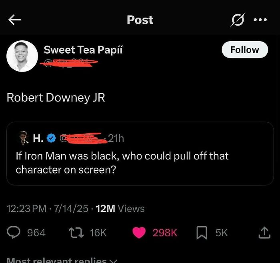Bookmark the post with the bookmark icon
This screenshot has height=263, width=280.
coord(202,233)
